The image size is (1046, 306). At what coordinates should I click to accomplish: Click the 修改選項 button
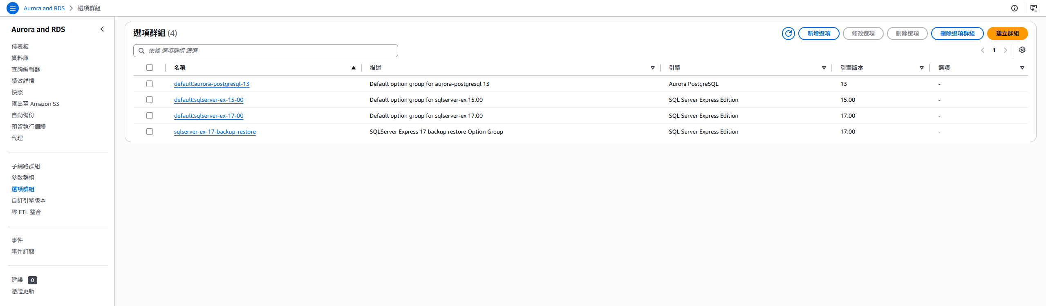pyautogui.click(x=863, y=34)
